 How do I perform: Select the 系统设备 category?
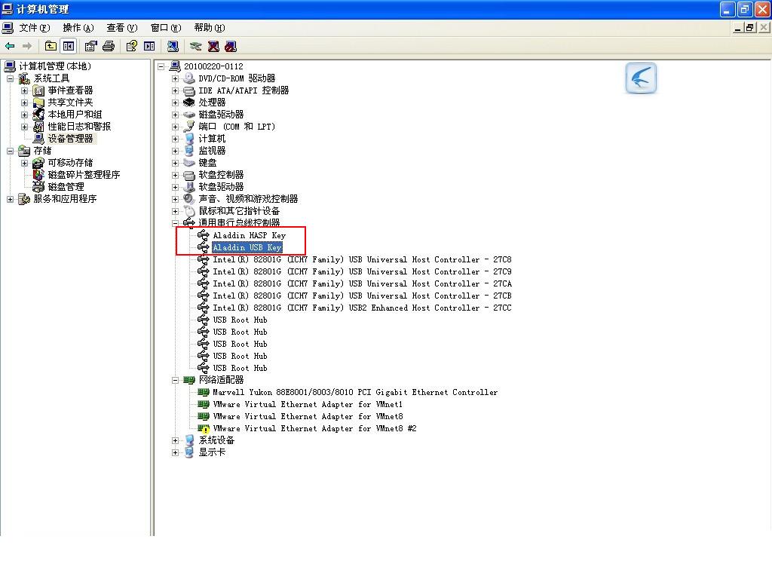pos(216,440)
